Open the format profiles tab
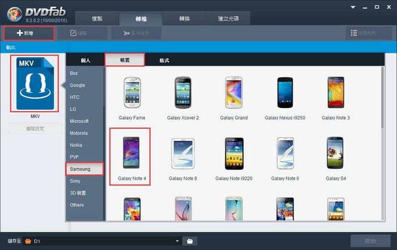397x250 pixels. 164,60
